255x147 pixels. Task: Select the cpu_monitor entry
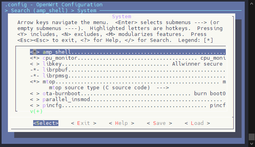[128, 58]
